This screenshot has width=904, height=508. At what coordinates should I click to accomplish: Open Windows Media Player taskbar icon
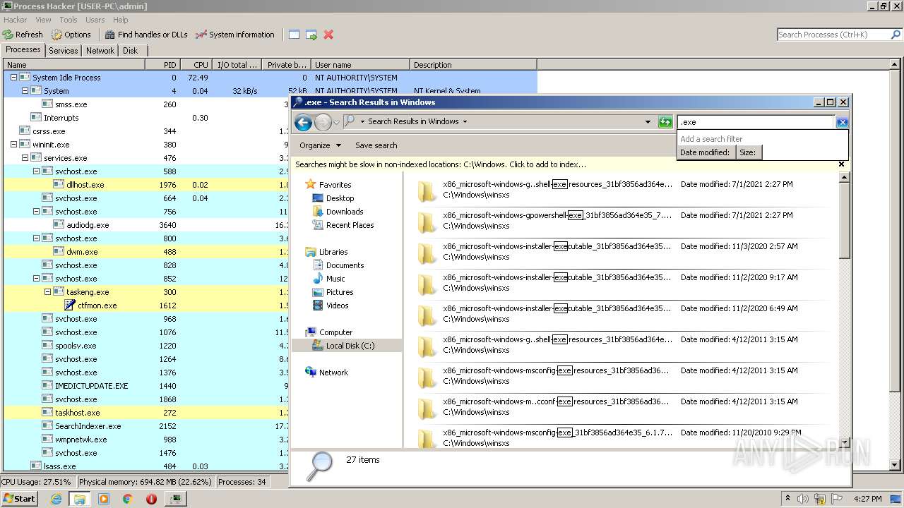[x=104, y=499]
